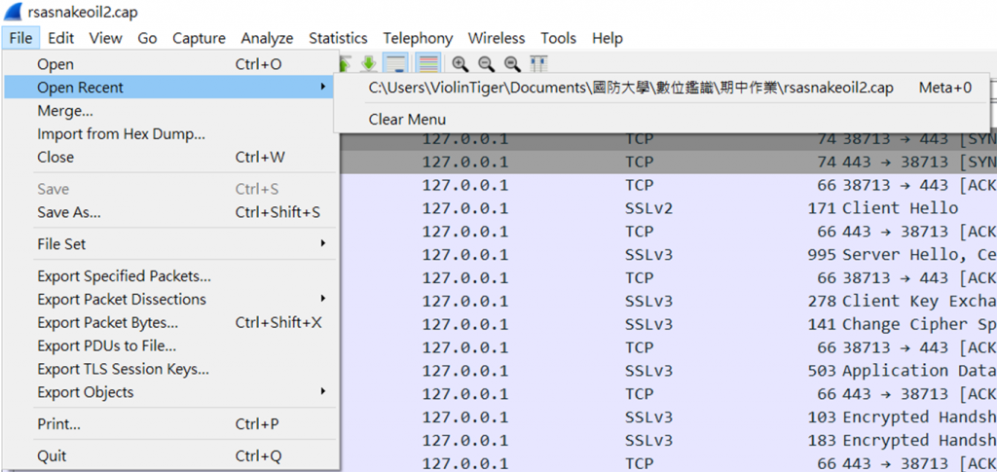Select Merge... menu entry
Viewport: 997px width, 472px height.
169,111
